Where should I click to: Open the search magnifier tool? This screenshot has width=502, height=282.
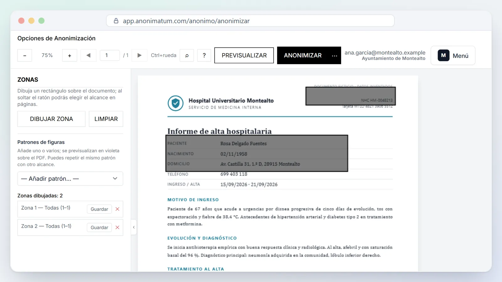click(x=187, y=55)
